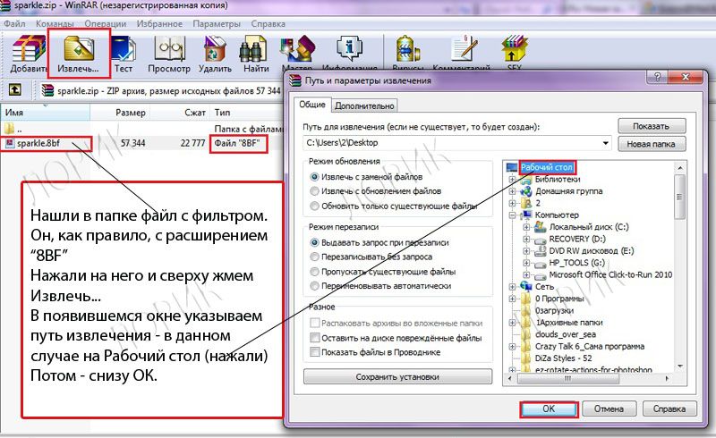Expand RECOVERY (D:) tree node

coord(526,239)
